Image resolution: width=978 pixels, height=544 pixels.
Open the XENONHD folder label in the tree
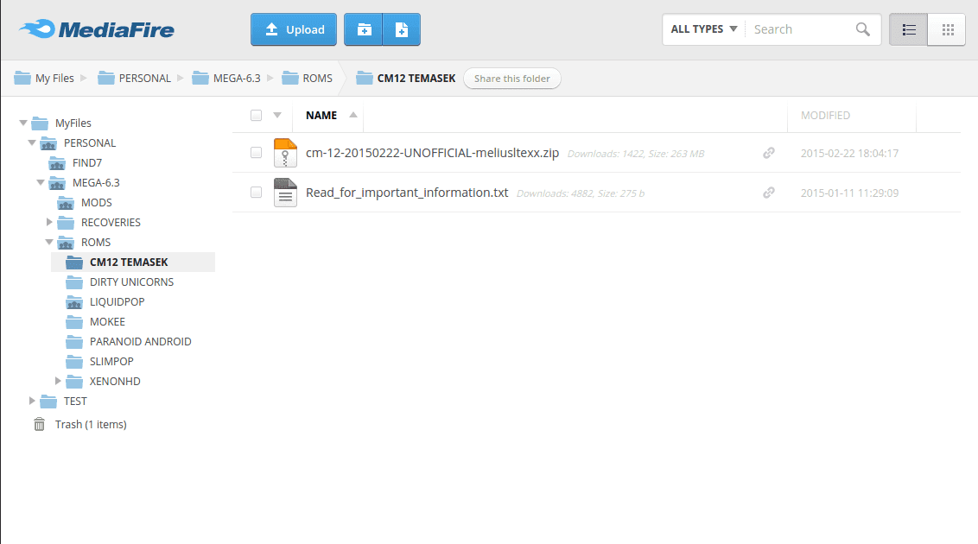pyautogui.click(x=115, y=382)
